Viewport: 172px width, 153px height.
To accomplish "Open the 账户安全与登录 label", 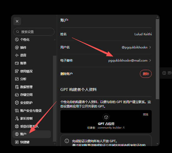I will pyautogui.click(x=31, y=110).
